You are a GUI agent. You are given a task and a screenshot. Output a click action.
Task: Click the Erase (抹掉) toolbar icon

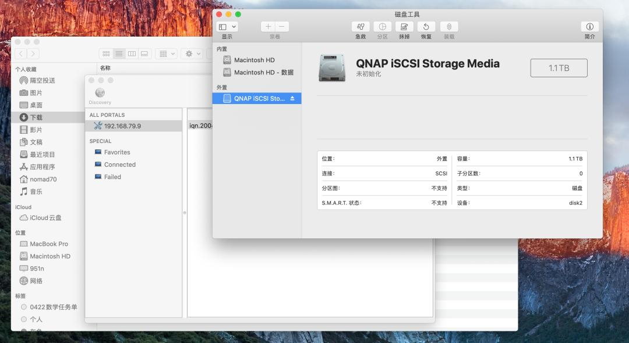(404, 27)
